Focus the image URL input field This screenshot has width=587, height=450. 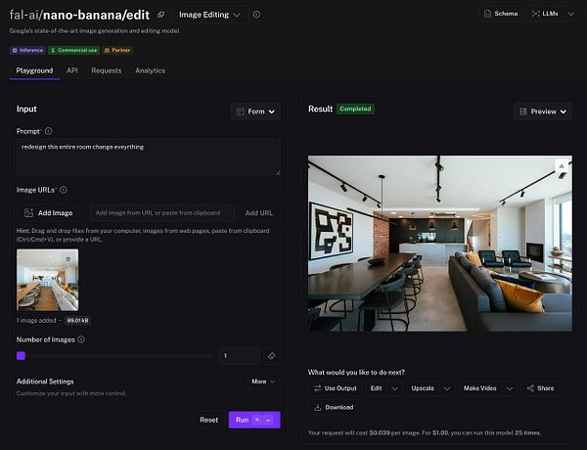click(162, 212)
